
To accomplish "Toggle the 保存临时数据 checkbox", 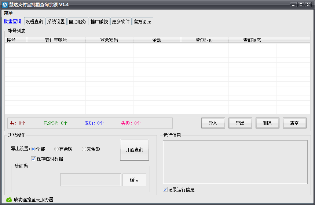I will [x=34, y=159].
